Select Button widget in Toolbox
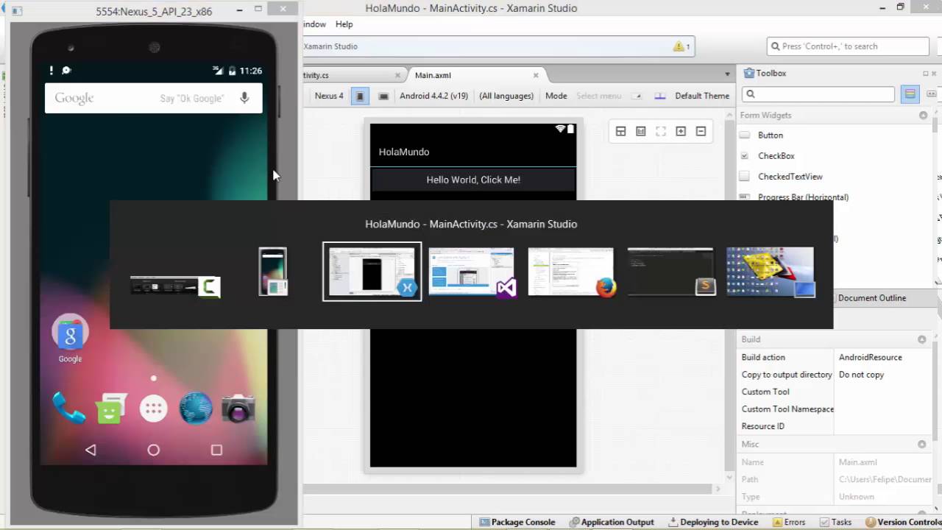The height and width of the screenshot is (530, 942). (x=771, y=135)
